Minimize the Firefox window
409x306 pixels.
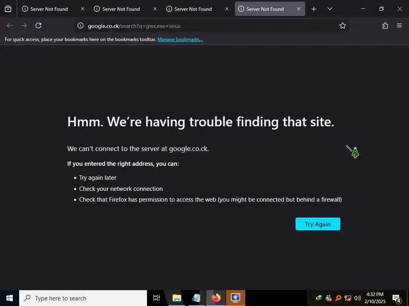(363, 9)
